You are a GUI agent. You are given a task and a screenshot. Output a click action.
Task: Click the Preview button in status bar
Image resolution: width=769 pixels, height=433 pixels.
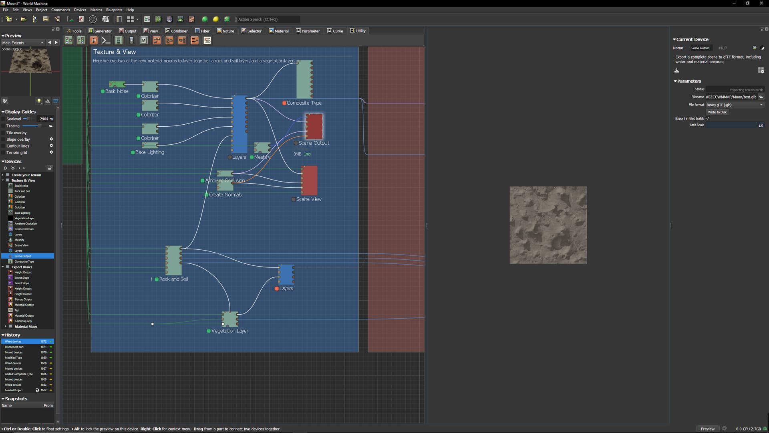pyautogui.click(x=707, y=429)
